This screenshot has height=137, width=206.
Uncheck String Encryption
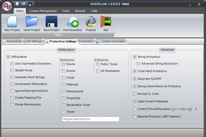pos(135,57)
